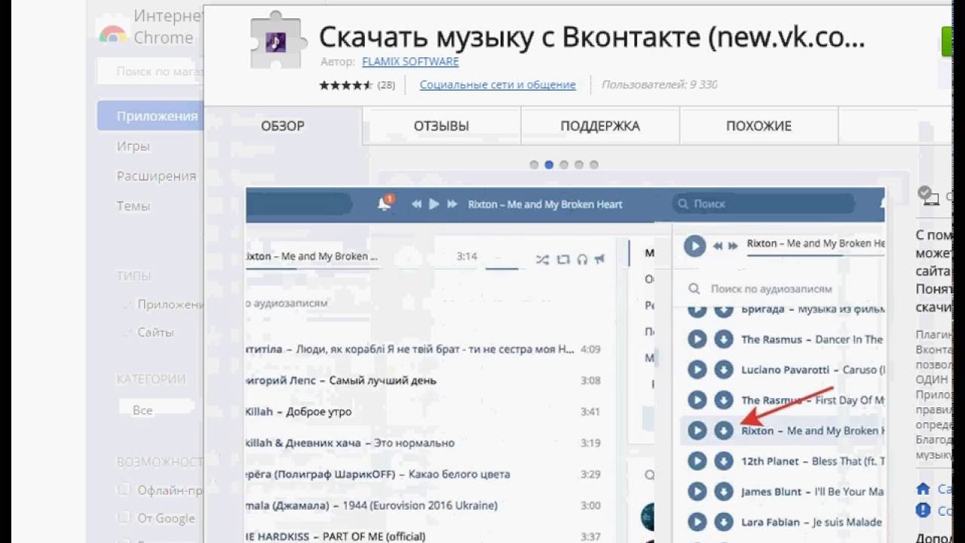This screenshot has height=543, width=965.
Task: Play The Rasmus – Dancer In The track
Action: (697, 339)
